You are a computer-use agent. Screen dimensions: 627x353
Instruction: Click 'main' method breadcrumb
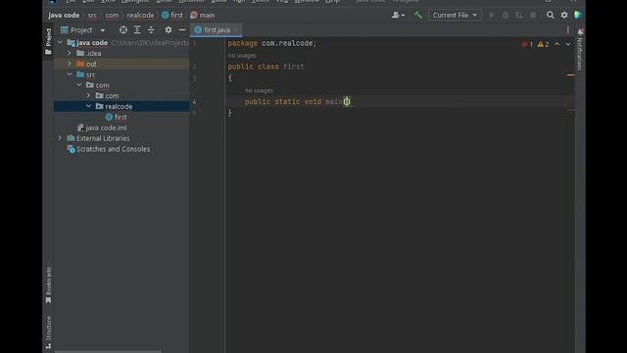pyautogui.click(x=203, y=16)
